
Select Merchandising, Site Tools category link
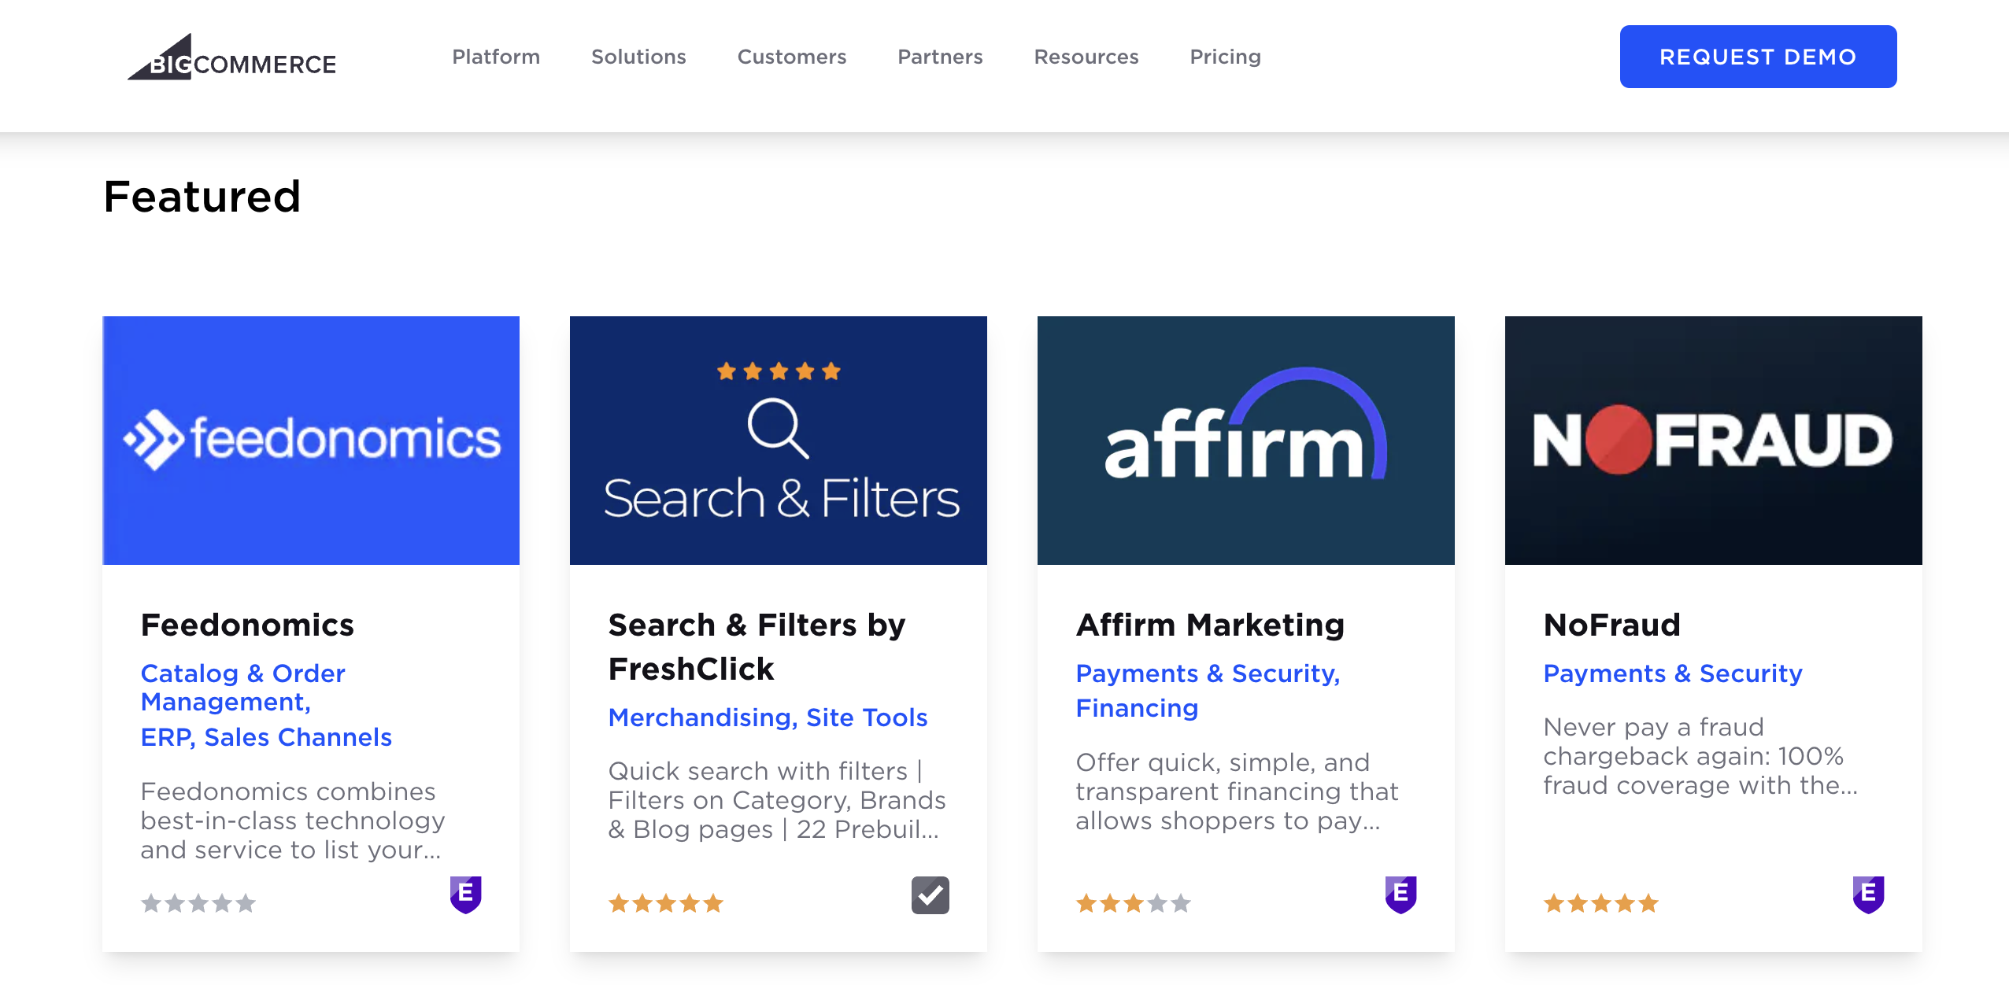pos(768,718)
